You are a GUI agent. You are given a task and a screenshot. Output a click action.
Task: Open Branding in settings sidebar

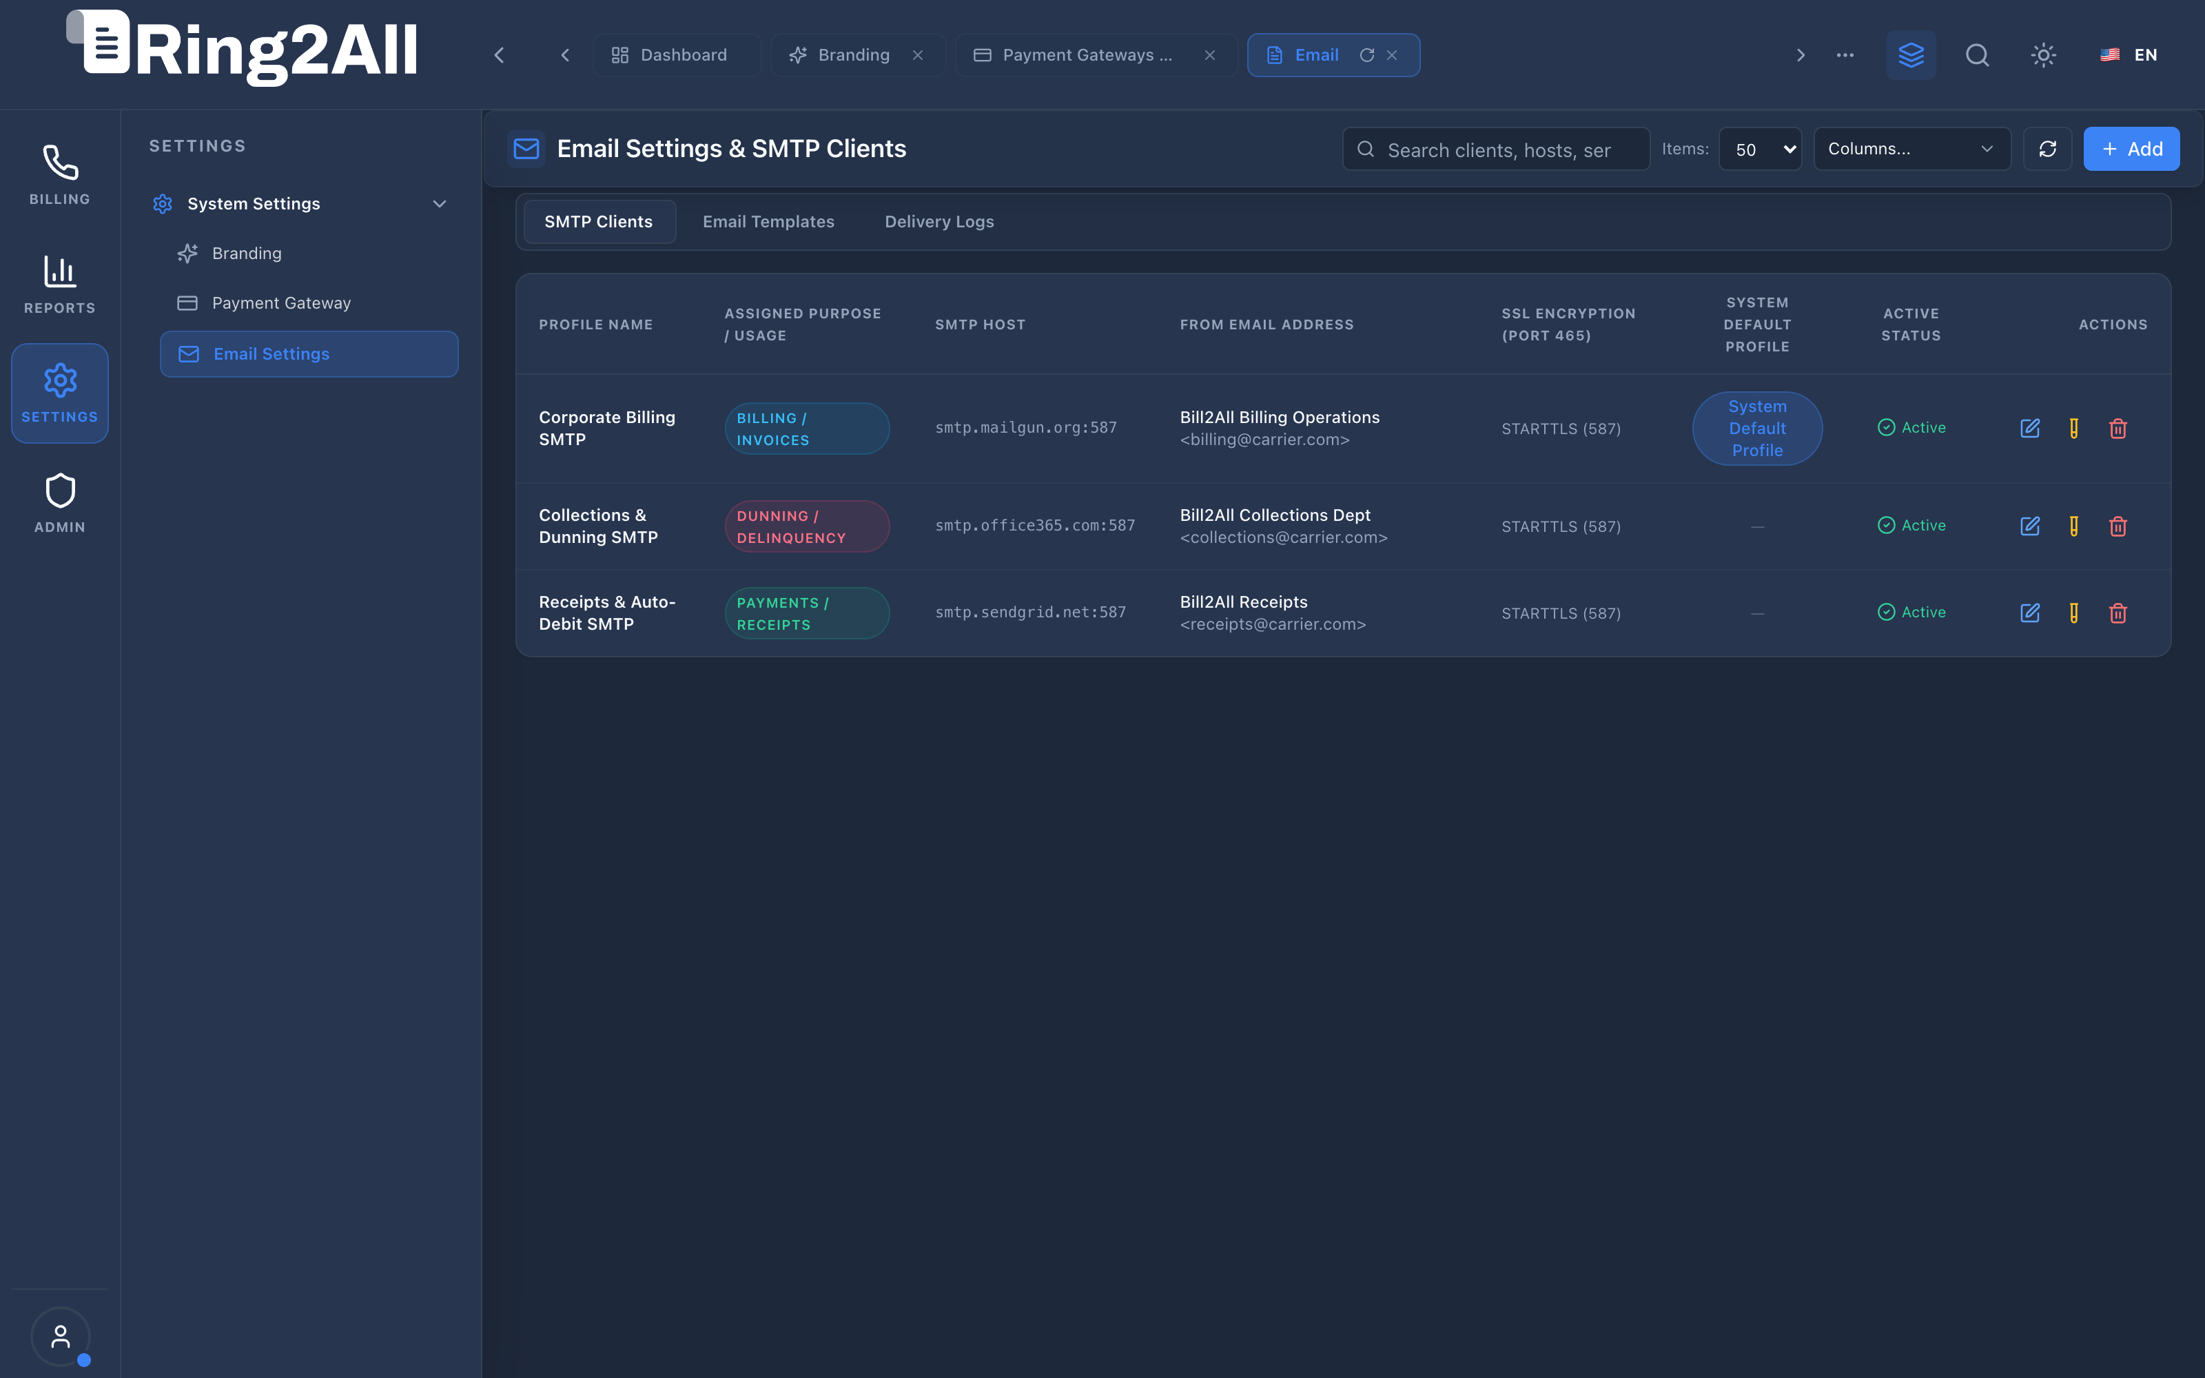pyautogui.click(x=310, y=254)
